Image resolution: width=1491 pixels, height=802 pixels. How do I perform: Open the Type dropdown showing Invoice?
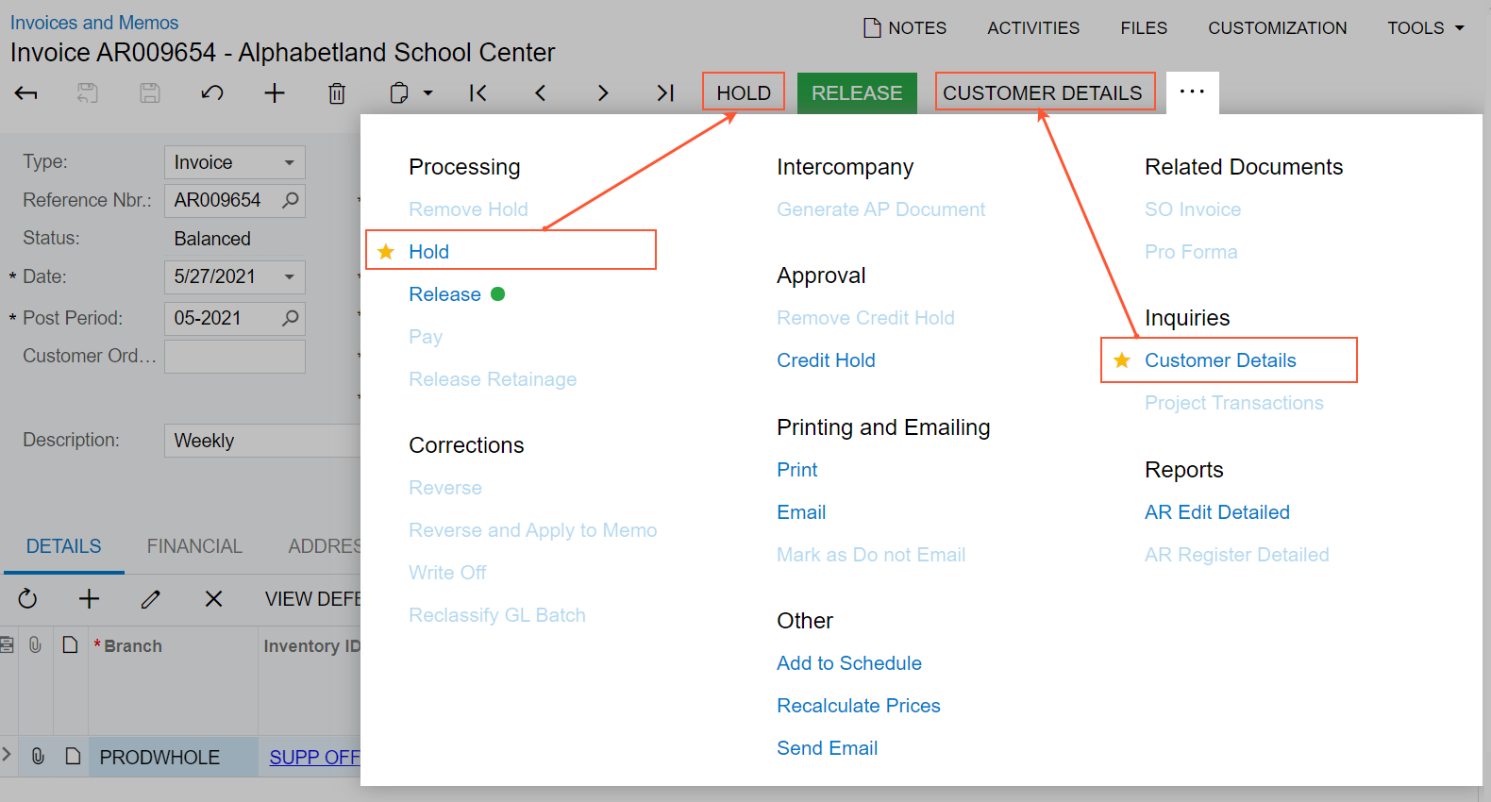289,162
